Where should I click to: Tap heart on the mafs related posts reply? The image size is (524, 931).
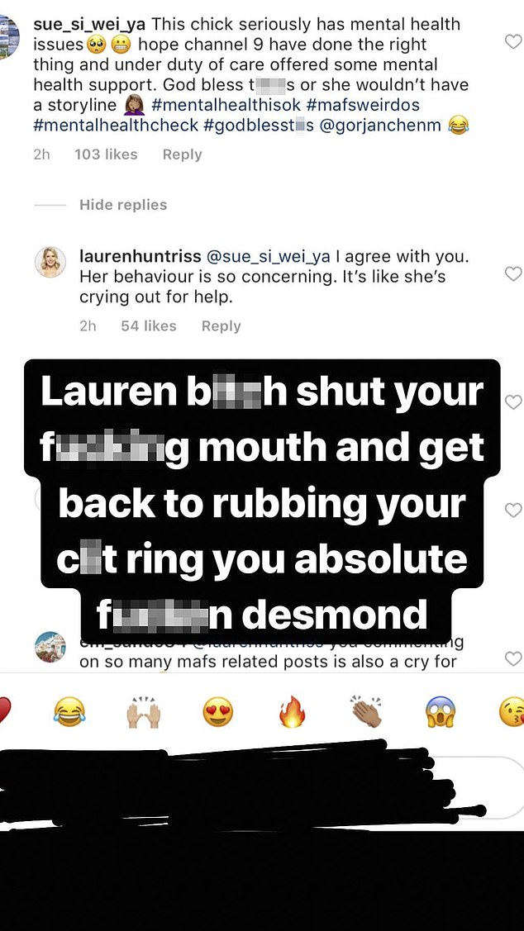coord(512,658)
